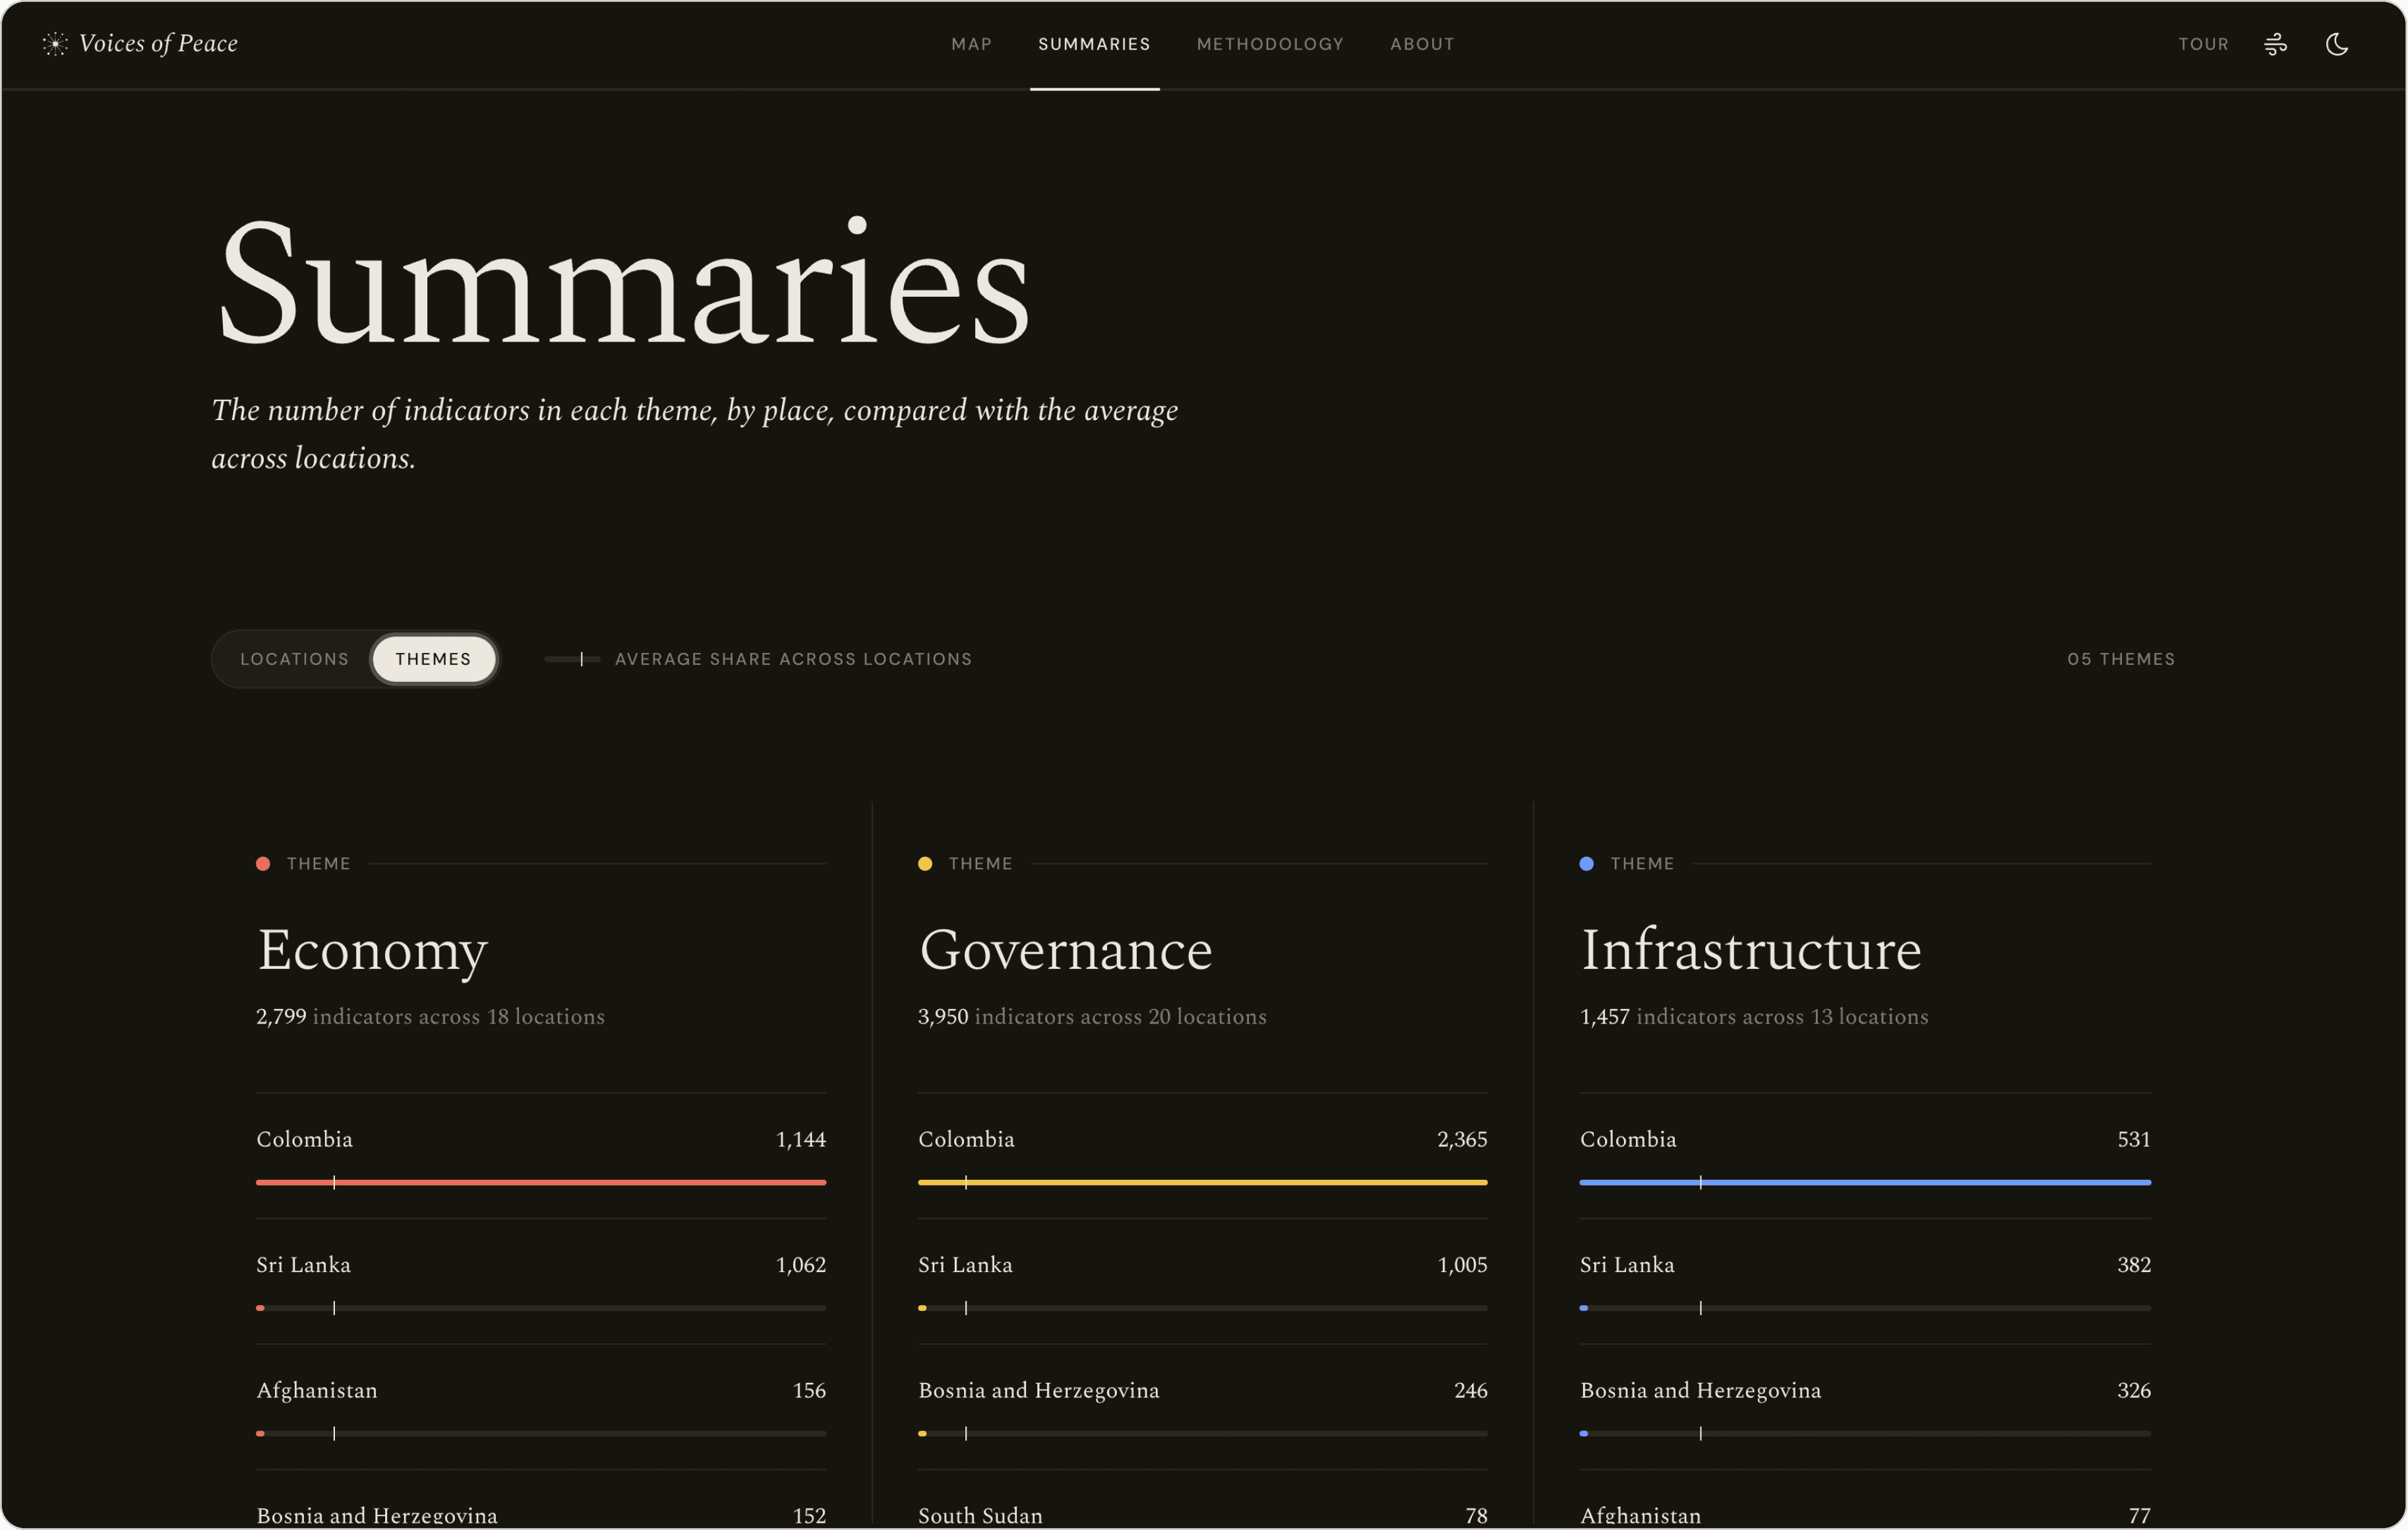Click the blue Infrastructure theme dot
This screenshot has height=1530, width=2408.
coord(1586,863)
